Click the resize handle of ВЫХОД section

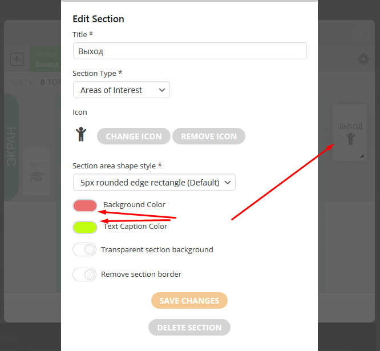point(362,156)
